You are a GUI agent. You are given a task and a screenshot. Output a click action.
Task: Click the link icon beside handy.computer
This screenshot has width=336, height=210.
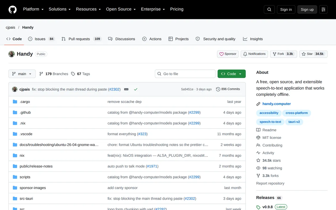258,104
